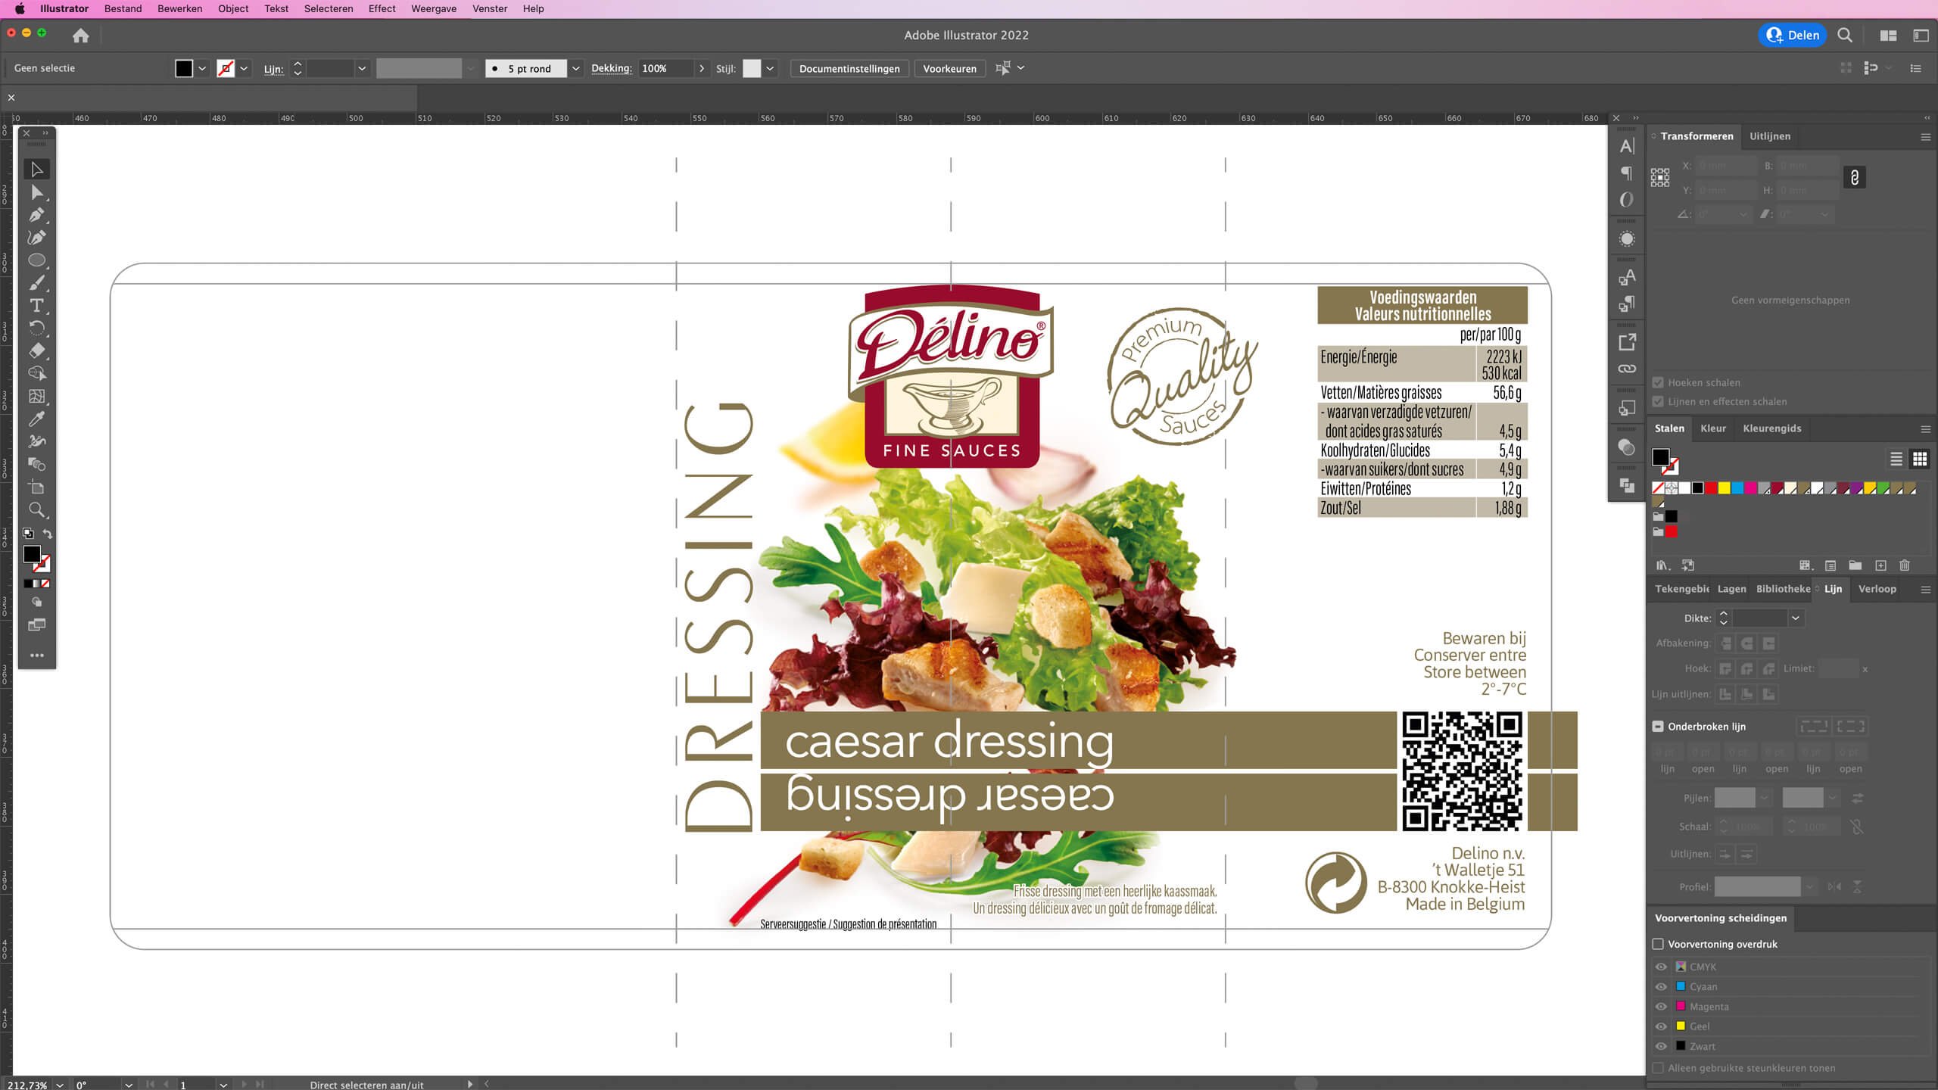Screen dimensions: 1938x1090
Task: Select the Ellipse tool
Action: point(36,260)
